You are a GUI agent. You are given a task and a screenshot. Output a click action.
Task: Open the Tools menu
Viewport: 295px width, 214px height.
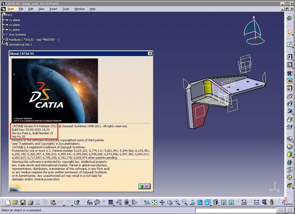coord(66,9)
